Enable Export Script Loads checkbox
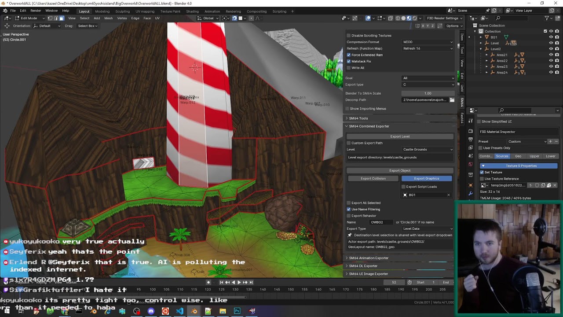563x317 pixels. click(404, 187)
